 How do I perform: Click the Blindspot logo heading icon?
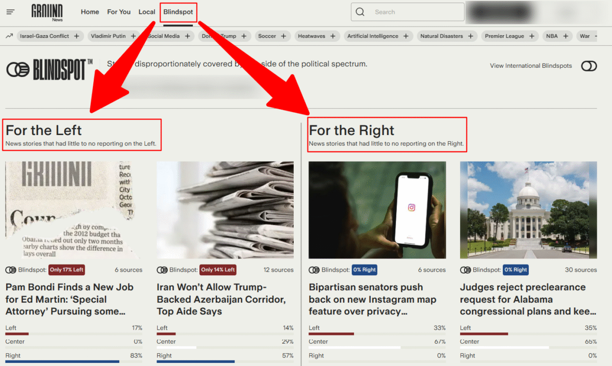[18, 70]
